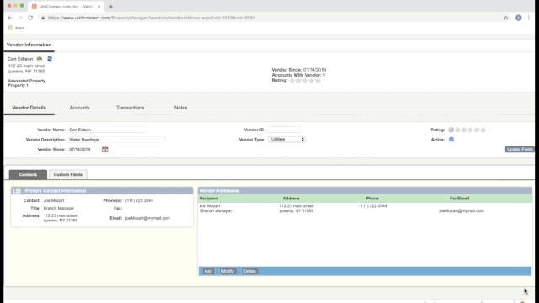Screen dimensions: 539x303
Task: Click the Recipient column header
Action: [x=209, y=199]
